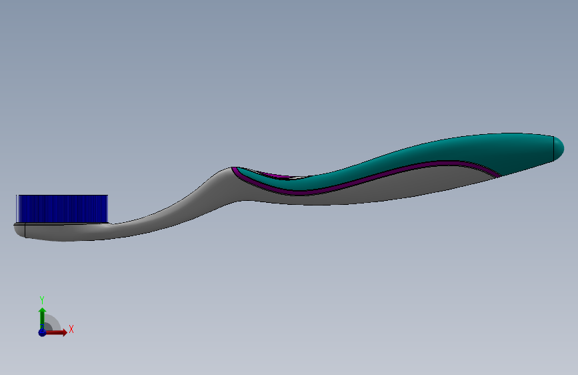Select the blue bristle block of the toothbrush
Screen dimensions: 578x375
pos(62,209)
